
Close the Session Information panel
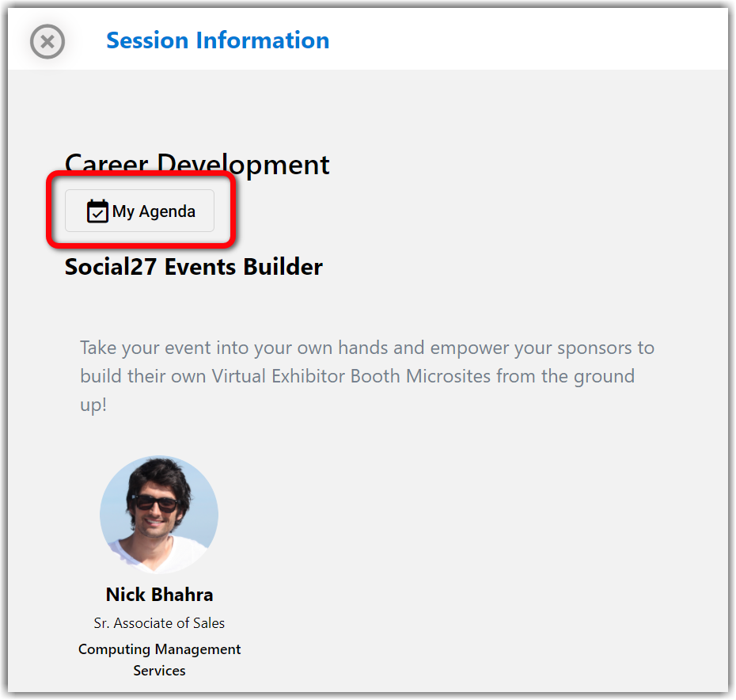[x=47, y=41]
